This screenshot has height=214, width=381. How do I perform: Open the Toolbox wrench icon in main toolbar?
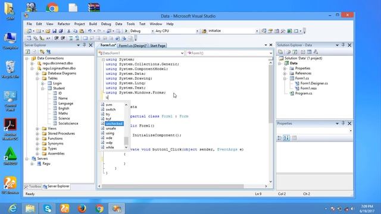[x=283, y=31]
